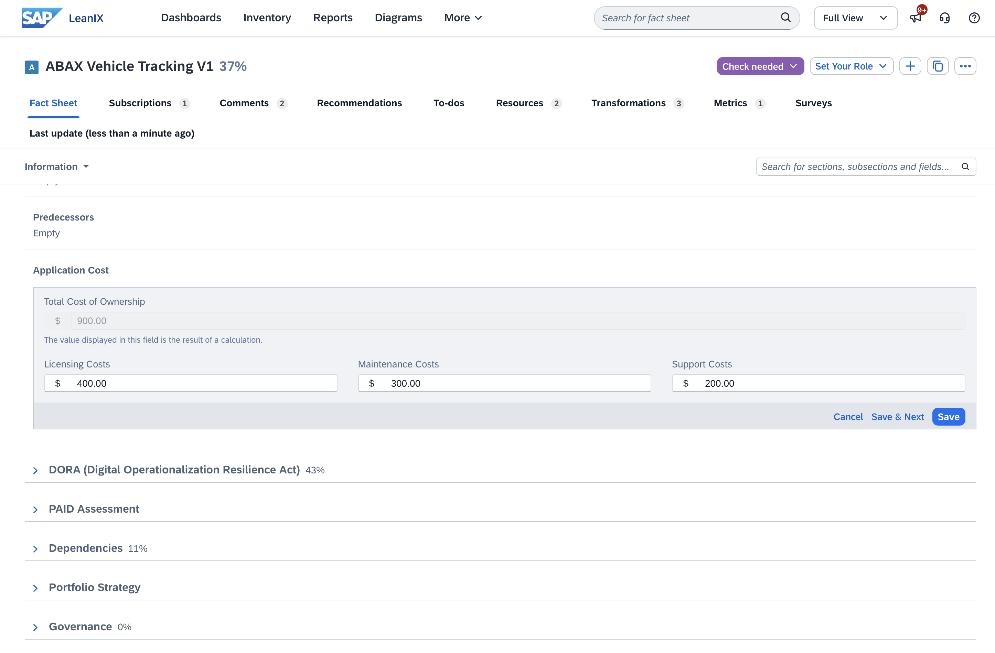The height and width of the screenshot is (653, 995).
Task: Switch to the To-dos tab
Action: tap(449, 103)
